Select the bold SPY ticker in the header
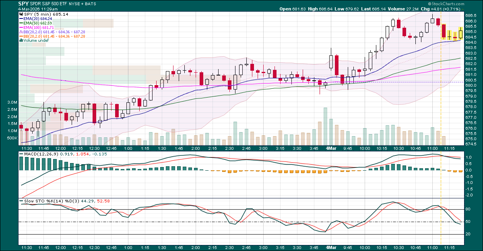 click(x=23, y=4)
